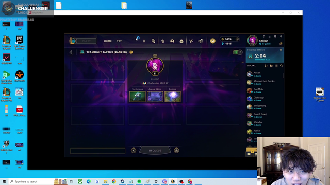Screen dimensions: 330x185
Task: Select friend DohMoh
Action: pyautogui.click(x=265, y=90)
